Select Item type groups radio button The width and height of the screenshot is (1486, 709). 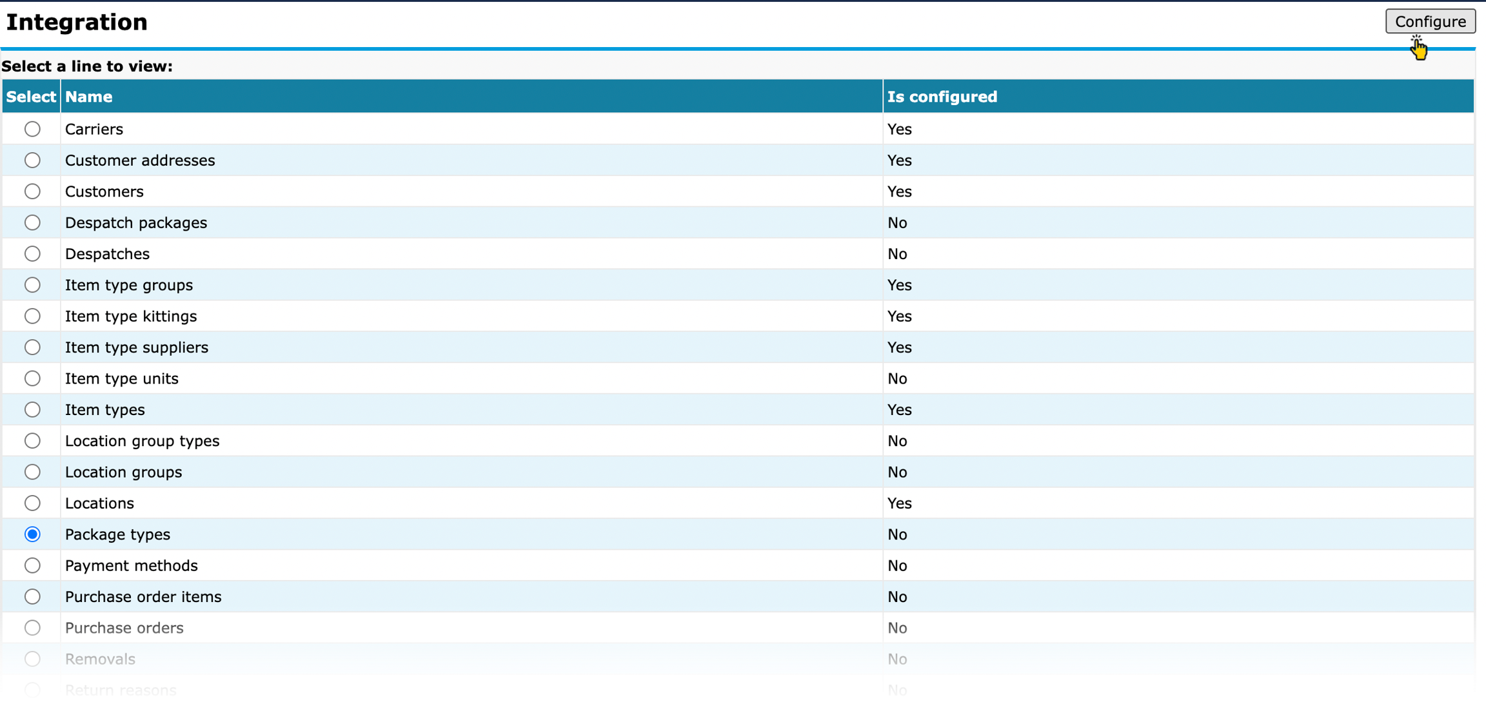click(x=32, y=285)
